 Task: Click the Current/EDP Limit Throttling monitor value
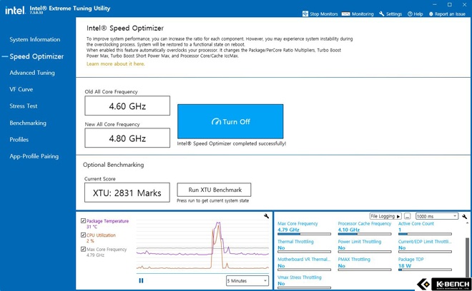pyautogui.click(x=402, y=247)
